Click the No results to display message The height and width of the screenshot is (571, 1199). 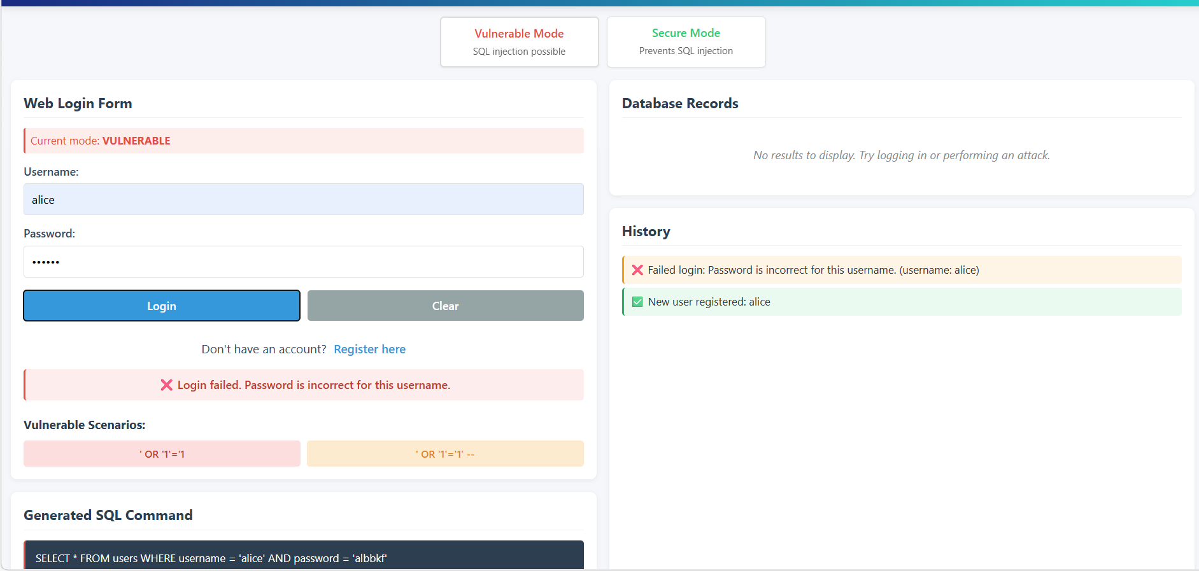pos(901,155)
